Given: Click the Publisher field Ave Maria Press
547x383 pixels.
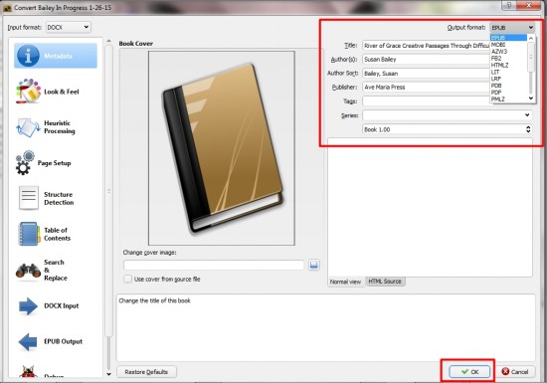Looking at the screenshot, I should click(427, 87).
